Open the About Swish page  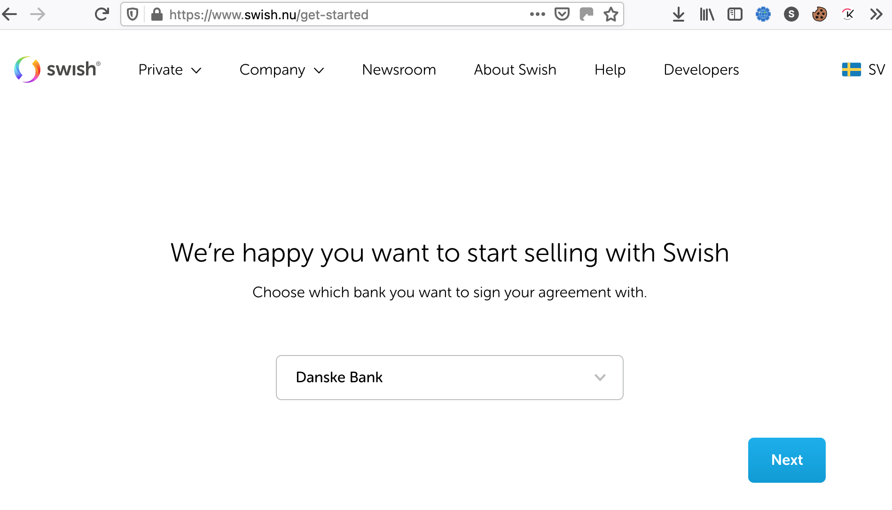tap(515, 70)
